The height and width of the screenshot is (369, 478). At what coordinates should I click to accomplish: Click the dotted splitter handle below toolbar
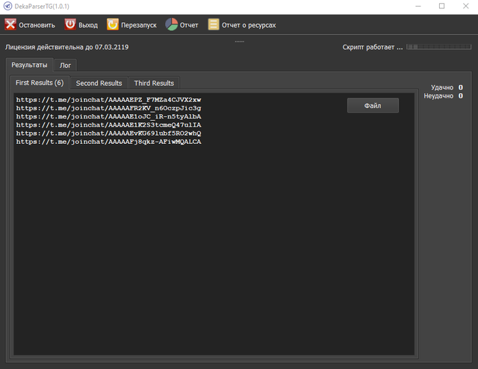pyautogui.click(x=239, y=41)
